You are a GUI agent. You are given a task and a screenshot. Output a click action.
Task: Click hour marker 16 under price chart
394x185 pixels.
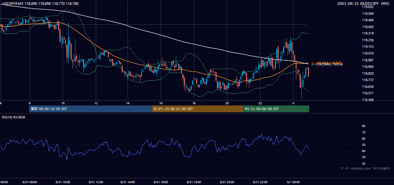(x=161, y=103)
